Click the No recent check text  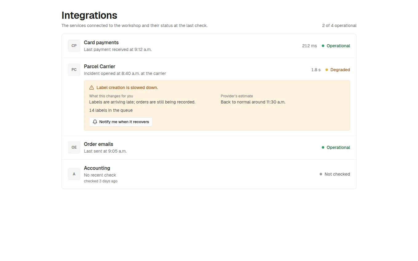tap(100, 175)
